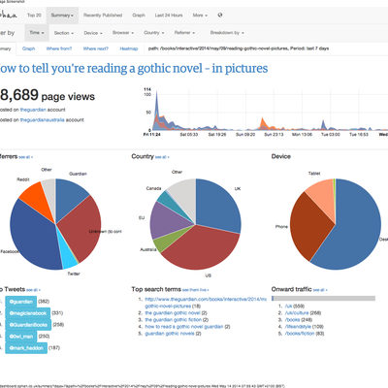Open 'the guardian gothic novel' search term

click(173, 313)
